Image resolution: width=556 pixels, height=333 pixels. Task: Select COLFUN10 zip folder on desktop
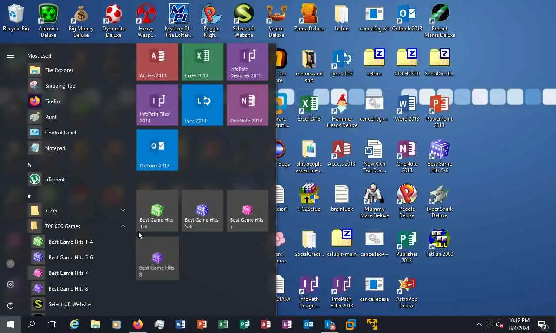(x=407, y=62)
